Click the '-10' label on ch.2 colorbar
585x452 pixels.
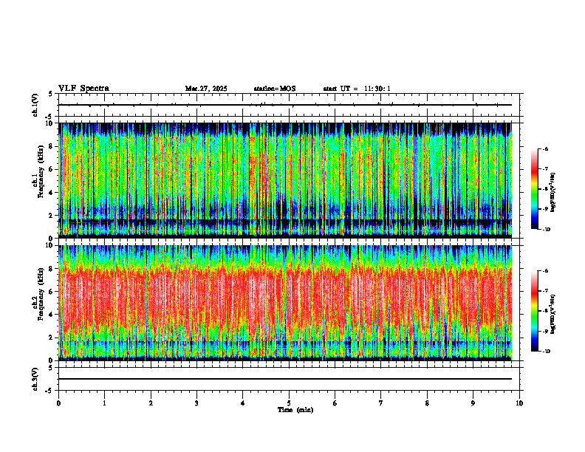(546, 351)
